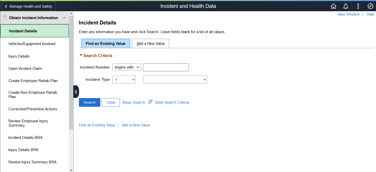Viewport: 376px width, 172px height.
Task: Open the Incident Type value dropdown
Action: coord(175,79)
